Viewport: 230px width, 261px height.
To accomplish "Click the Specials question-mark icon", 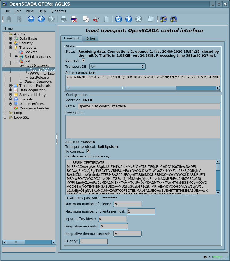I will coord(16,99).
